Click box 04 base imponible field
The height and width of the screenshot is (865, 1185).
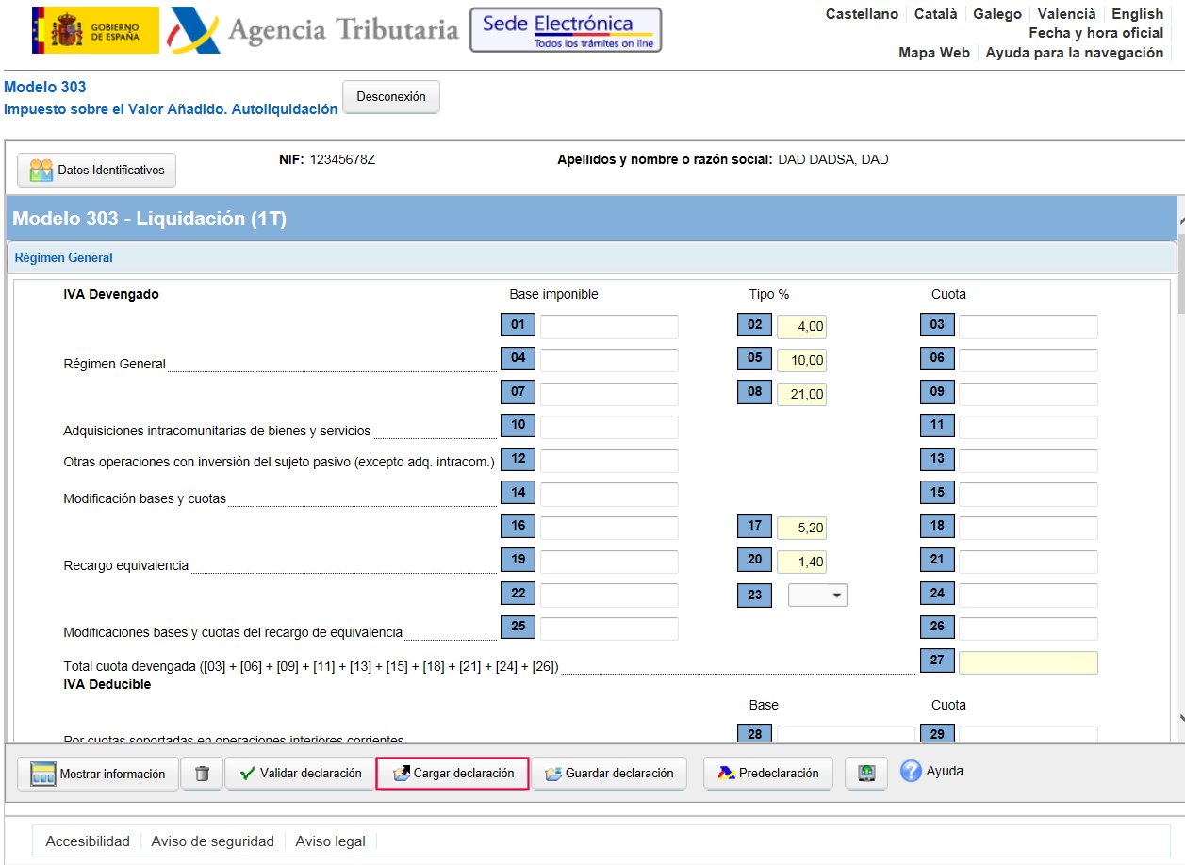pos(609,360)
